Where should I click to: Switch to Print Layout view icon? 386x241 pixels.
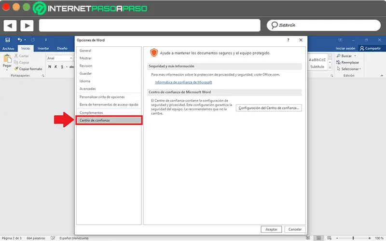click(318, 238)
